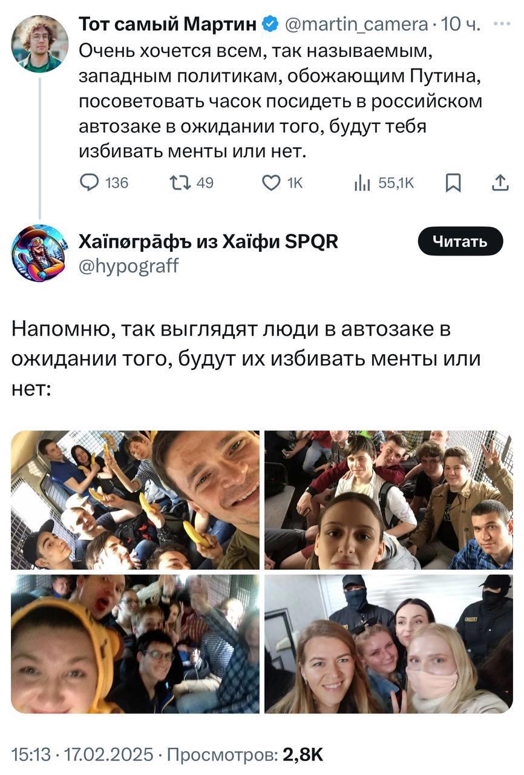Click the Просмотров 2,8K view count
This screenshot has height=775, width=524.
click(244, 754)
